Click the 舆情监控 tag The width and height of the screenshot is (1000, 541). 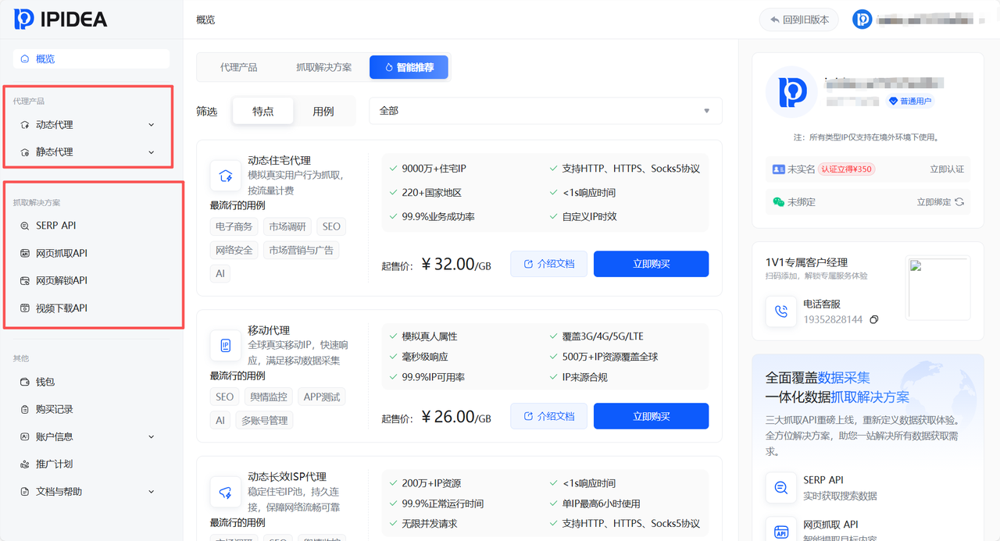(x=269, y=397)
